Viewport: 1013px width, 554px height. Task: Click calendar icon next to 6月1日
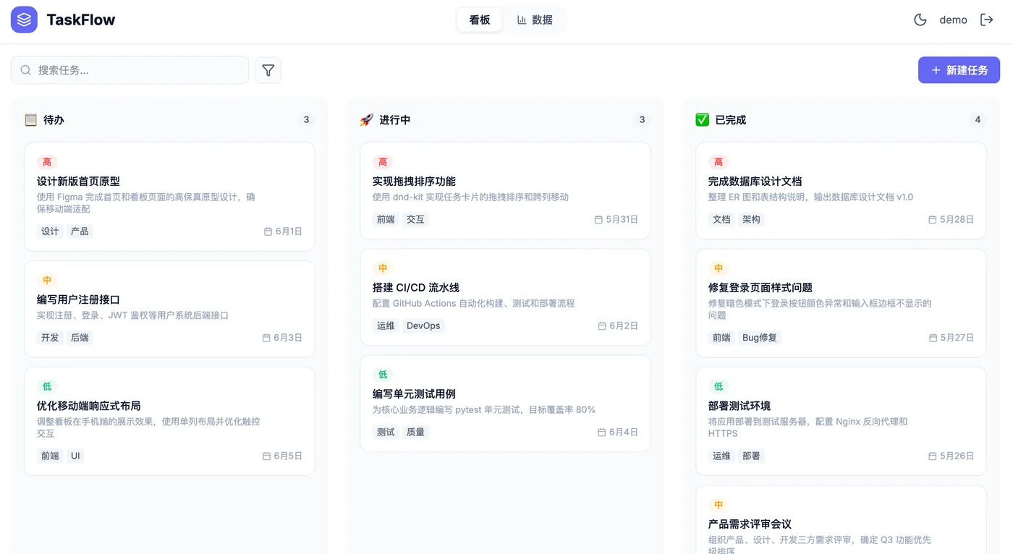[268, 231]
